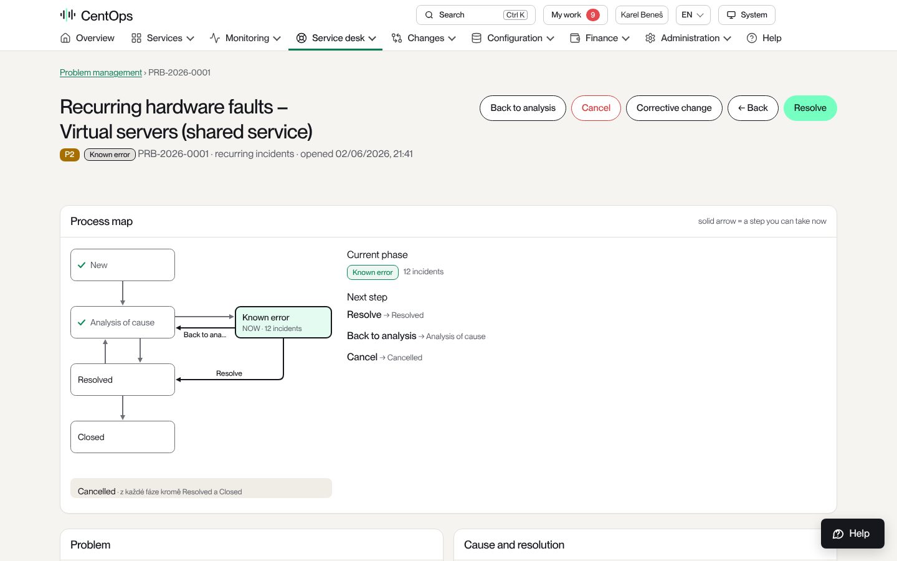The height and width of the screenshot is (561, 897).
Task: Click the Services grid icon
Action: point(136,38)
